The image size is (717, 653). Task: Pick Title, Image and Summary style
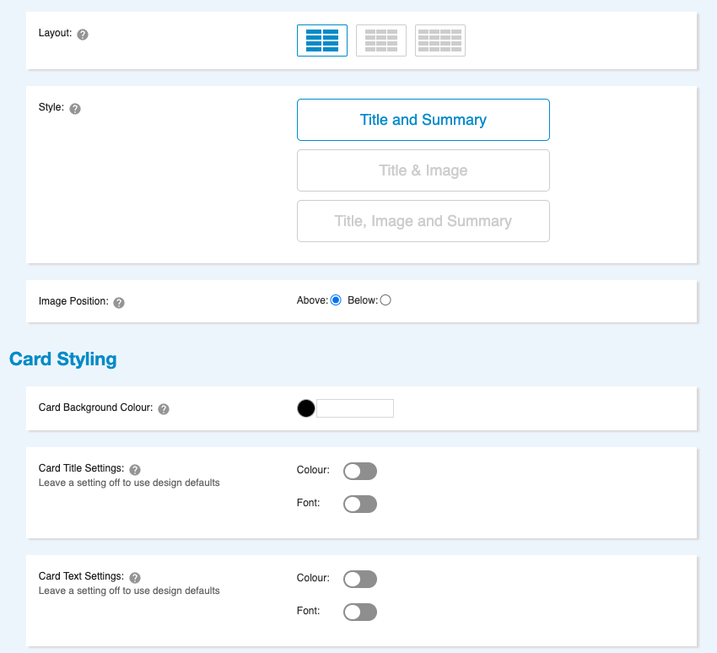coord(423,221)
